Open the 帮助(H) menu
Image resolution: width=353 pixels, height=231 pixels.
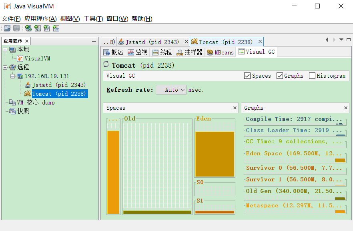click(142, 19)
